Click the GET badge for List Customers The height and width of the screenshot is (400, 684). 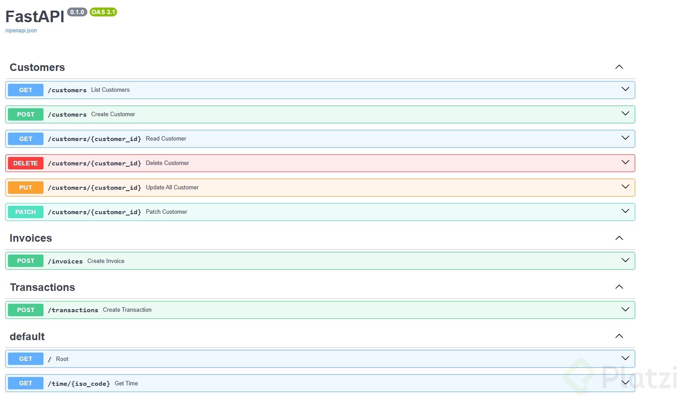(26, 90)
